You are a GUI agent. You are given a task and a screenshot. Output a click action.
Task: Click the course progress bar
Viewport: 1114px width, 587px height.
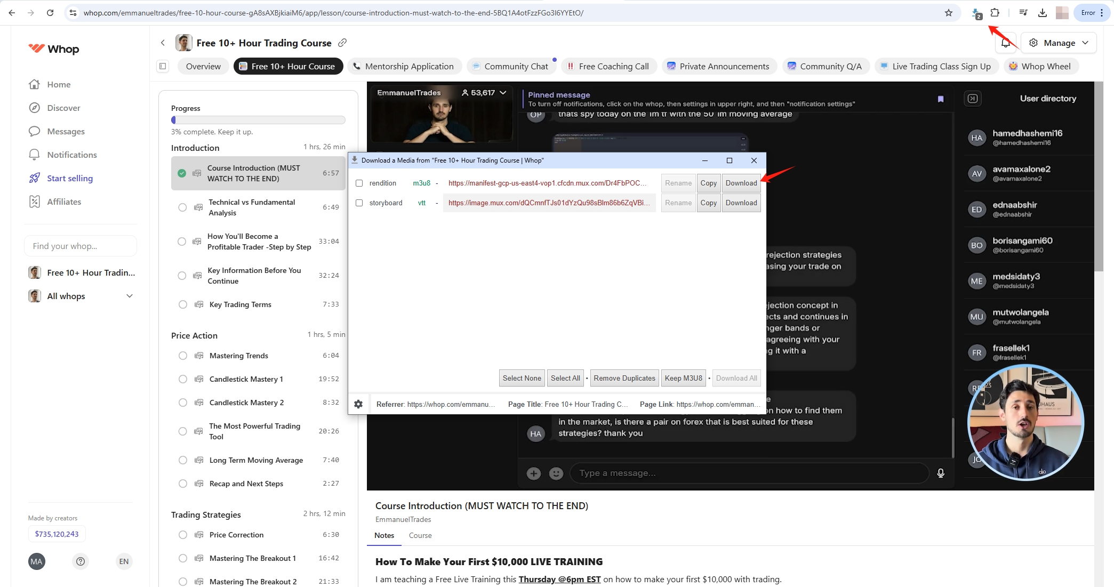[258, 120]
